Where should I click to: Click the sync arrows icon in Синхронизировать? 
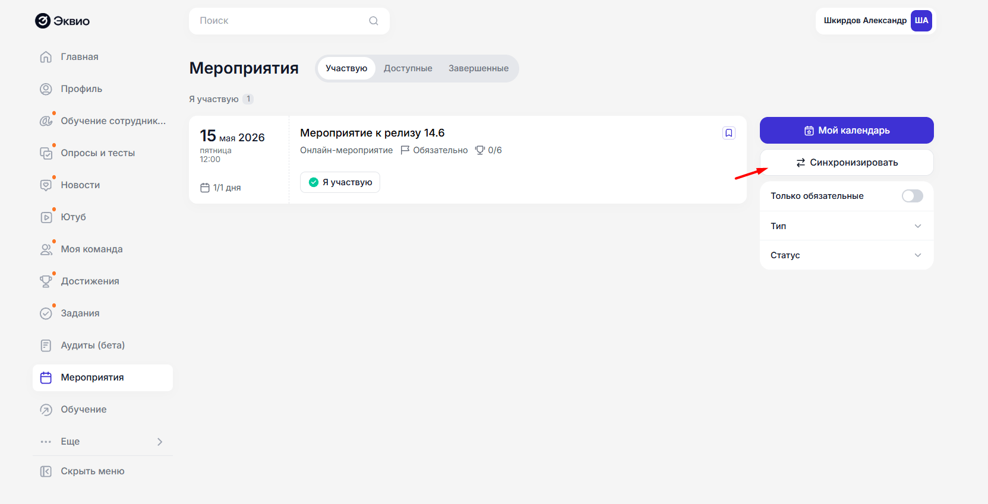click(801, 163)
